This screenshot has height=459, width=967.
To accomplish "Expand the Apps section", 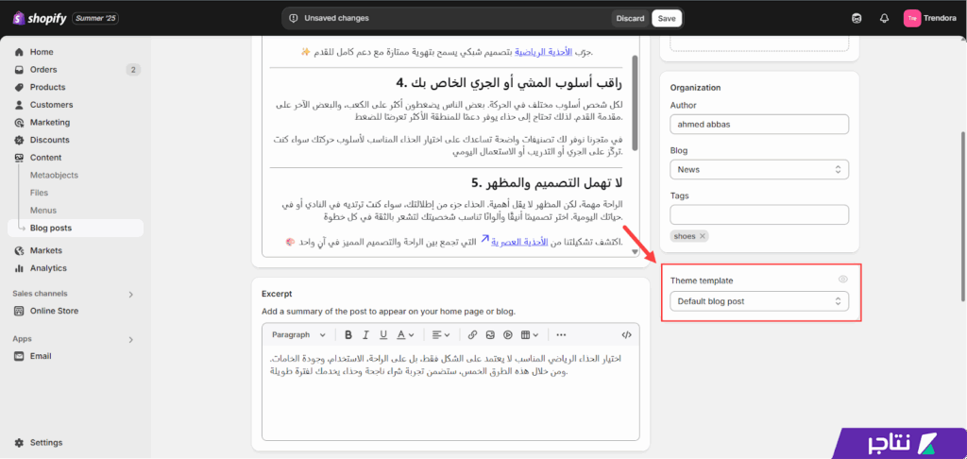I will click(x=130, y=339).
